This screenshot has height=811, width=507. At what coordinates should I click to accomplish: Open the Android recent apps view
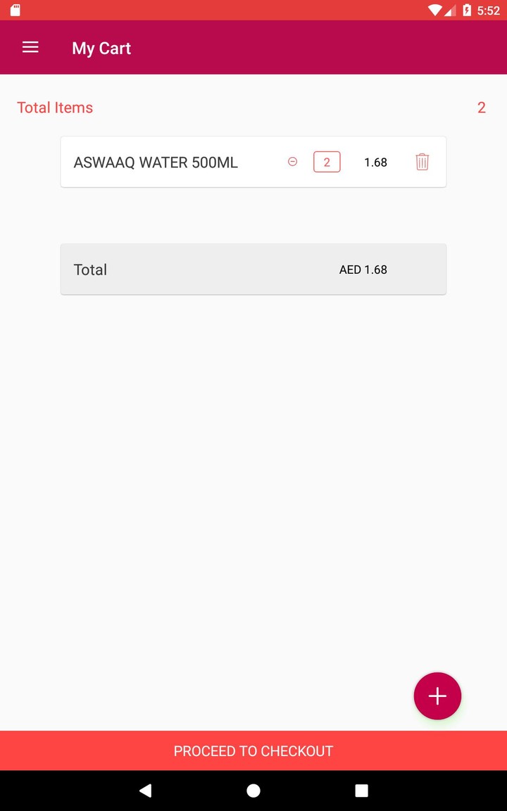click(361, 791)
